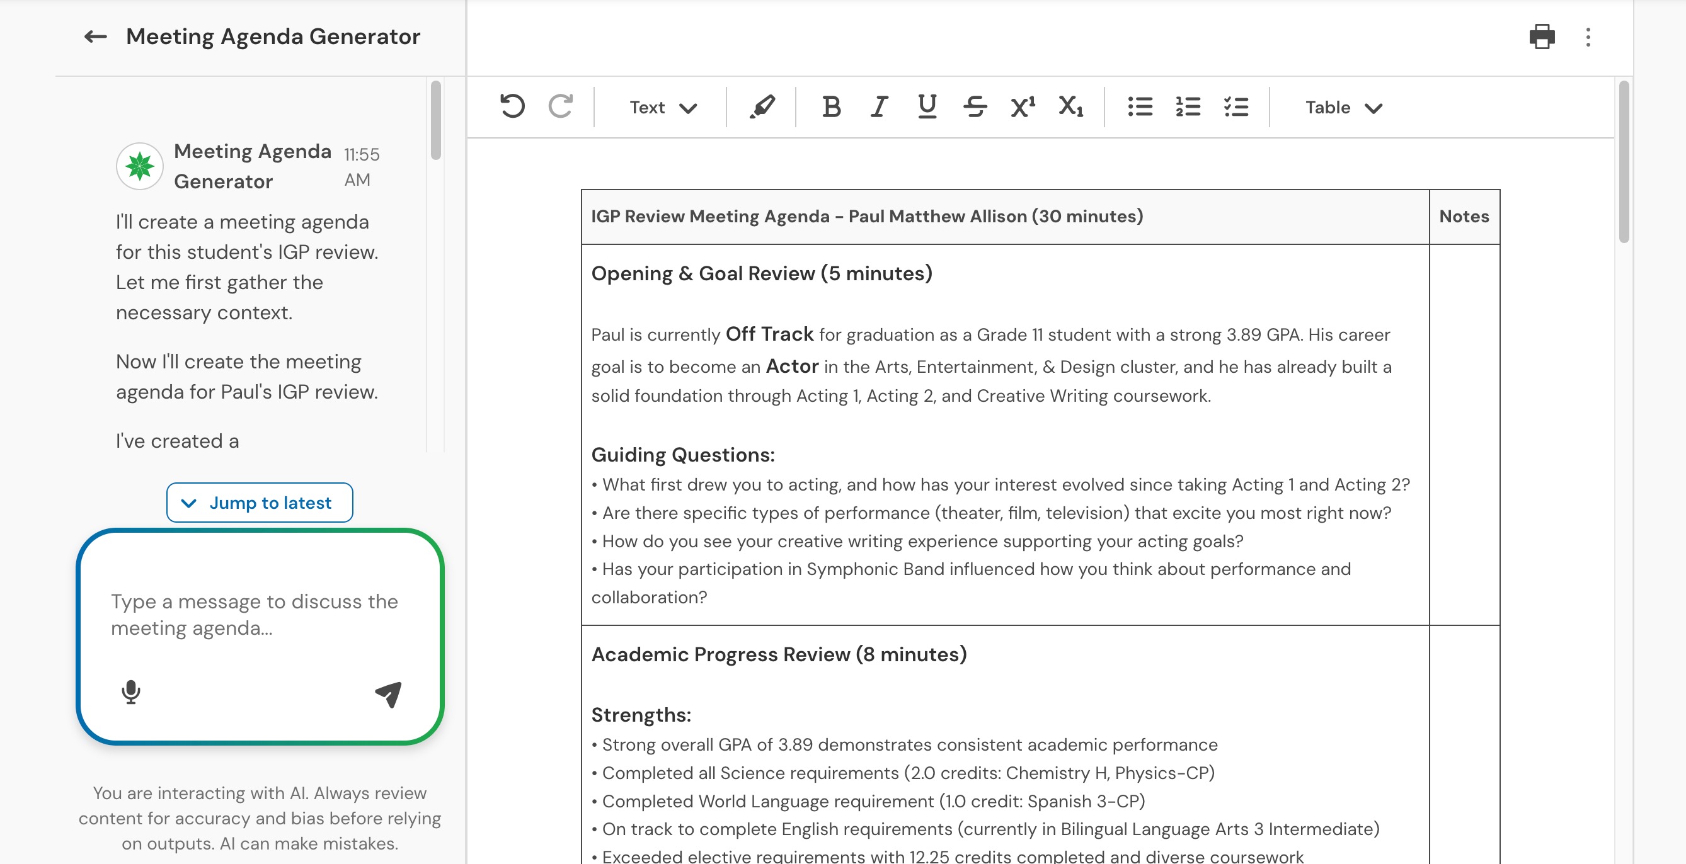
Task: Toggle superscript formatting
Action: point(1023,106)
